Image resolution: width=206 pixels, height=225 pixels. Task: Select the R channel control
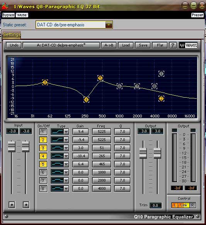click(193, 205)
